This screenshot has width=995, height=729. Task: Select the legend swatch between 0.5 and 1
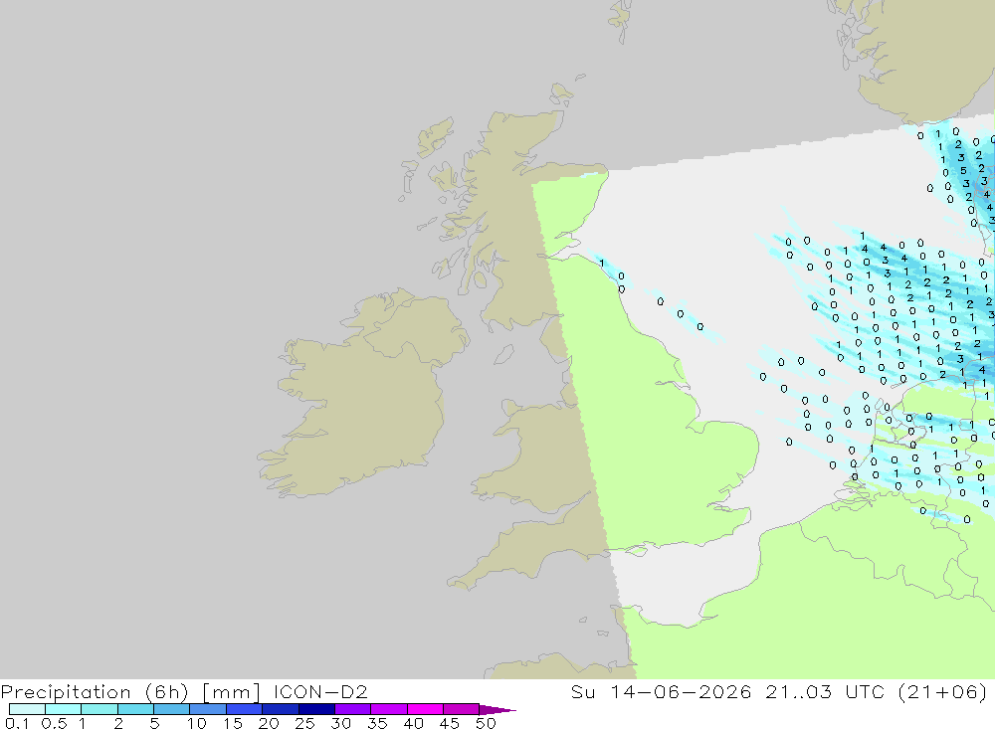tap(63, 709)
